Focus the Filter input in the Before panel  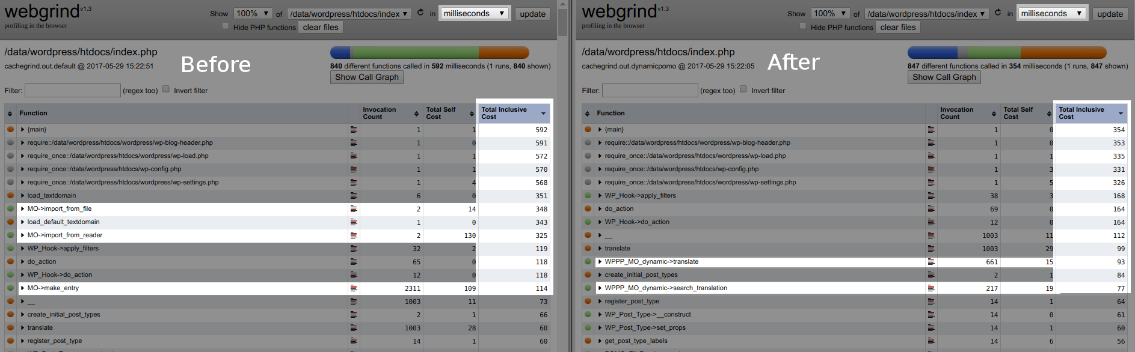(x=73, y=90)
